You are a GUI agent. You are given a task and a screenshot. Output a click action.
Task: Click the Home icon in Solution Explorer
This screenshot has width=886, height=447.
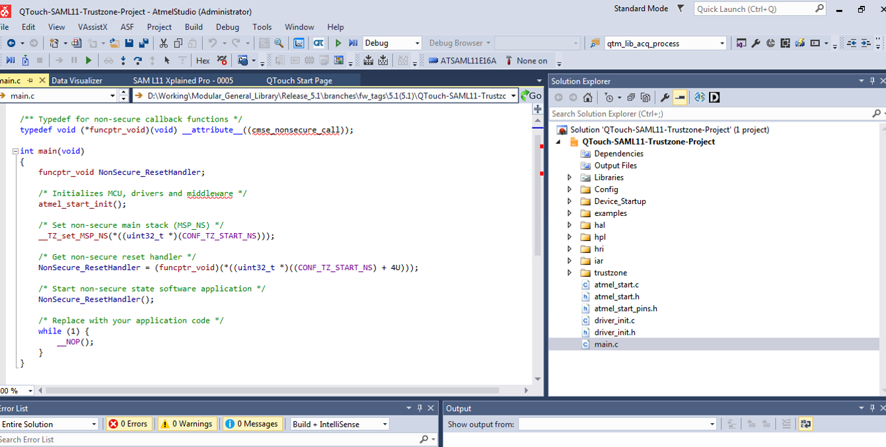[587, 98]
